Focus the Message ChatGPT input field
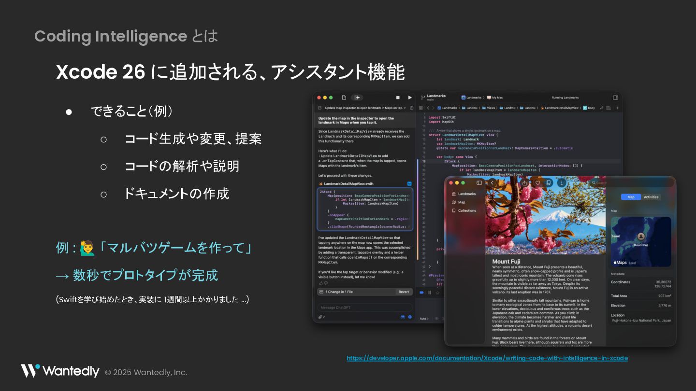Viewport: 696px width, 391px height. [365, 307]
